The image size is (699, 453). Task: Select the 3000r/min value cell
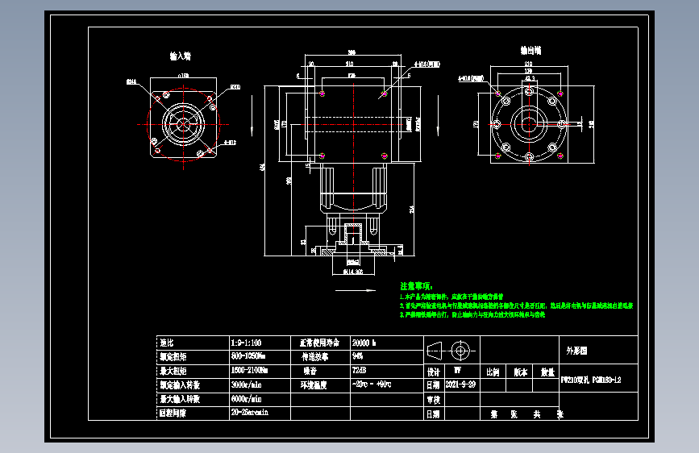coord(246,384)
